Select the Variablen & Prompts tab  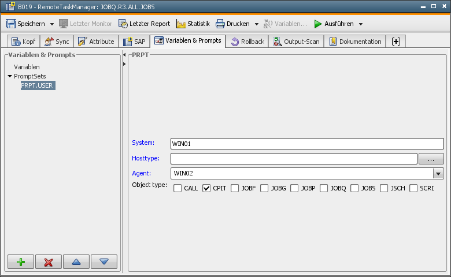(x=188, y=41)
